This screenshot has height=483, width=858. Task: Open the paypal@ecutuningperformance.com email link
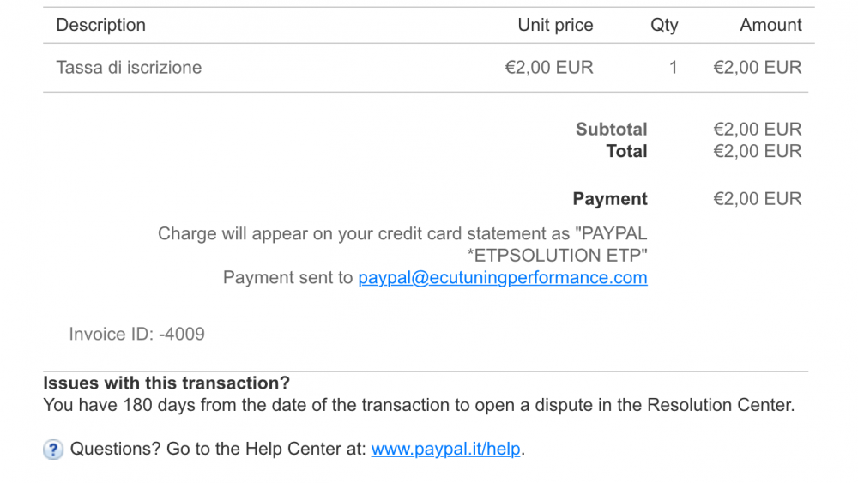tap(502, 278)
